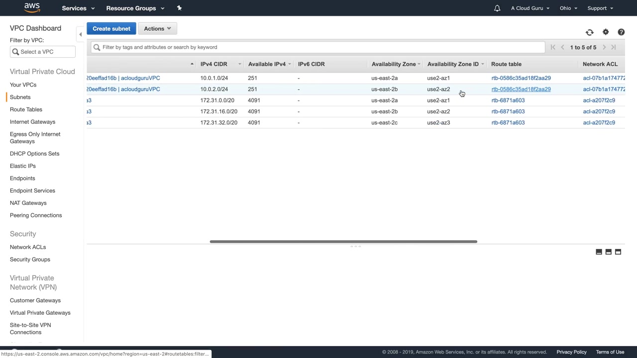Screen dimensions: 637x358
Task: Click the Select a VPC filter field
Action: [43, 52]
